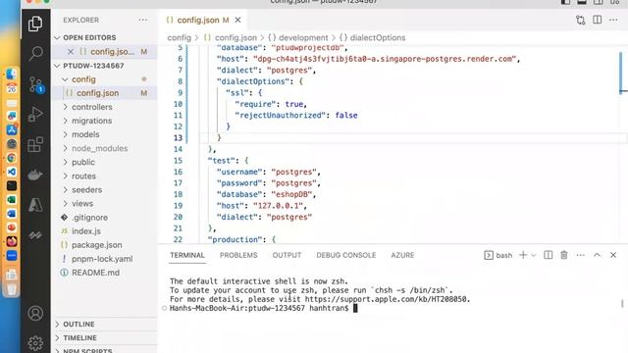
Task: Open the Manage gear in activity bar
Action: [x=35, y=343]
